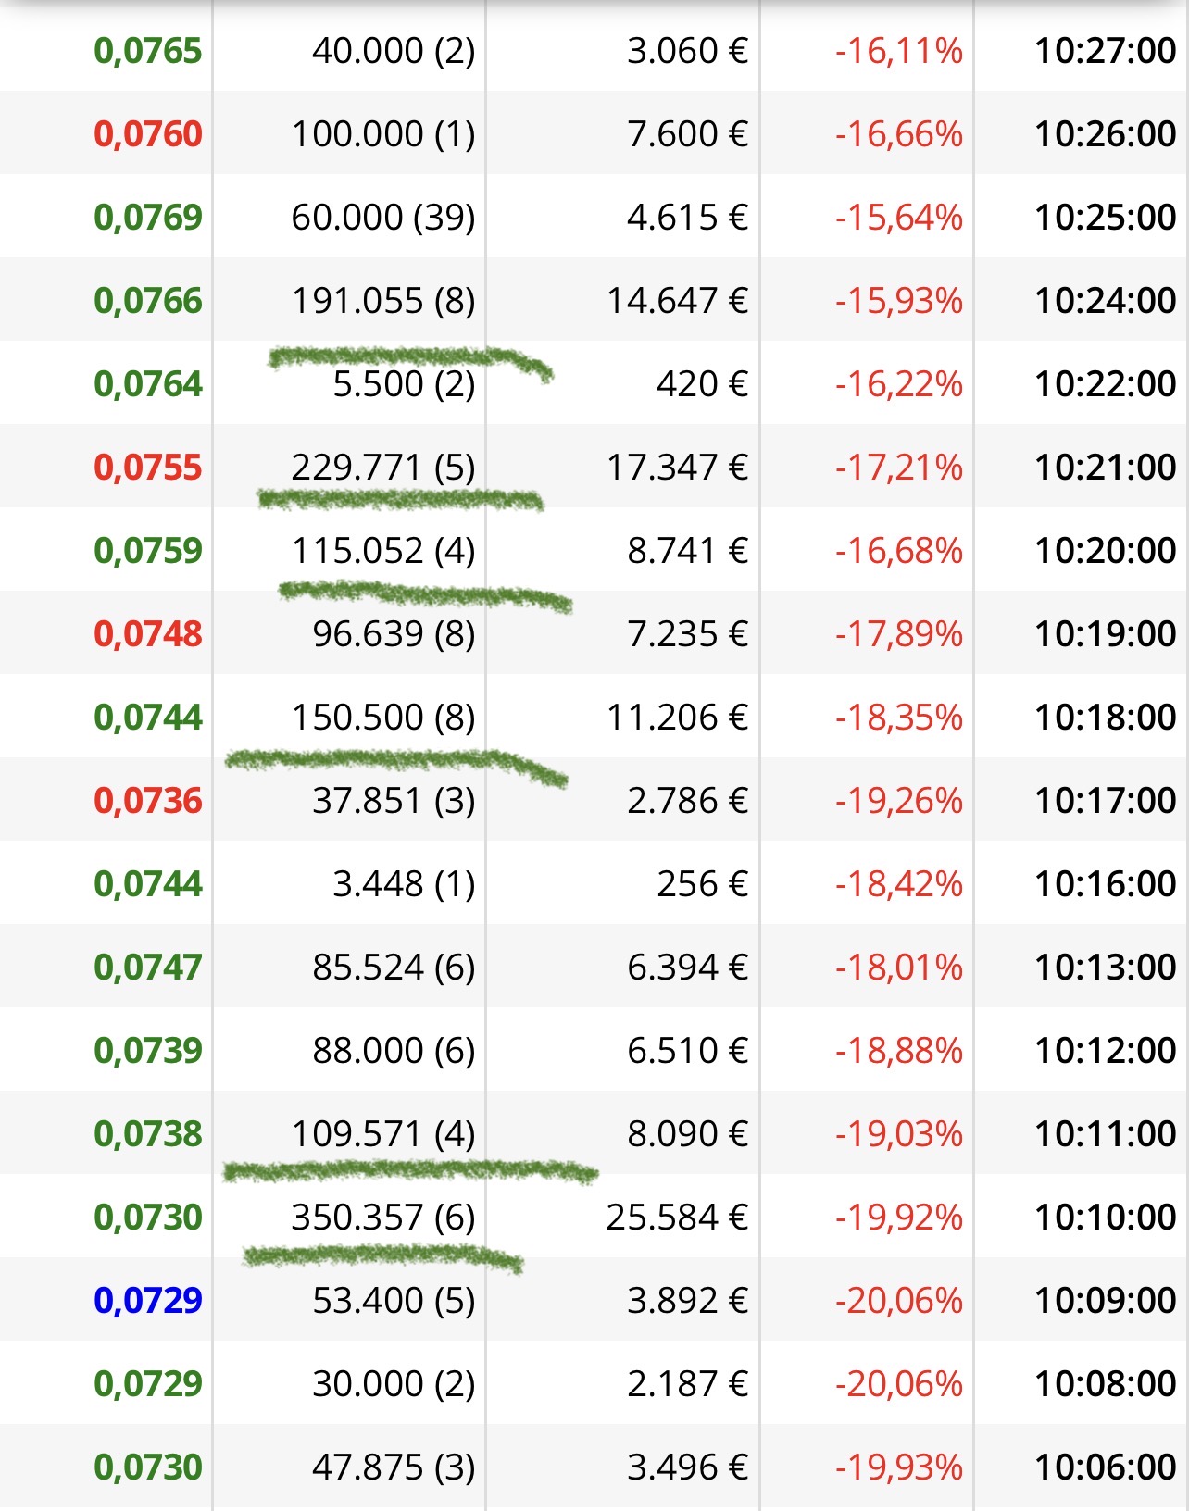The width and height of the screenshot is (1189, 1511).
Task: Click the 10:27:00 timestamp cell
Action: click(x=1105, y=51)
